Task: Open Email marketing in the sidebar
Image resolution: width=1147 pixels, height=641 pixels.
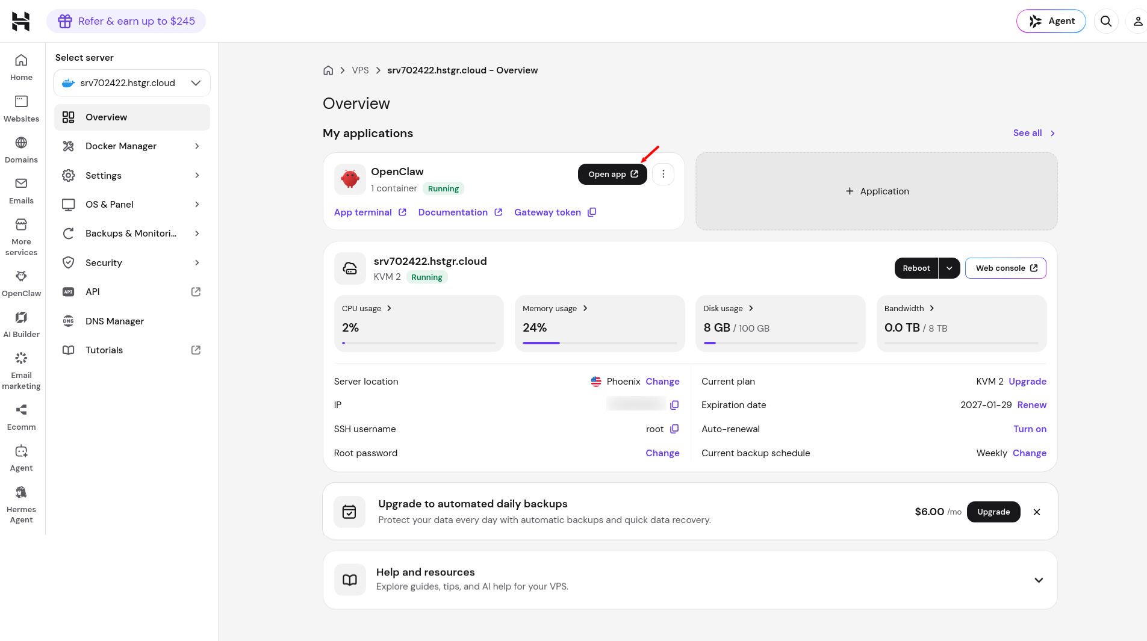Action: pos(21,370)
